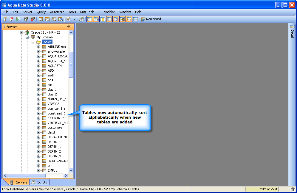This screenshot has height=193, width=297.
Task: Toggle the highlighted plain grid toolbar button
Action: point(109,19)
